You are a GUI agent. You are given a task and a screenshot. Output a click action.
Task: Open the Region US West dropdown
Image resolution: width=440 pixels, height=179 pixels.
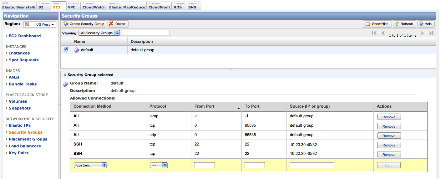[x=40, y=24]
